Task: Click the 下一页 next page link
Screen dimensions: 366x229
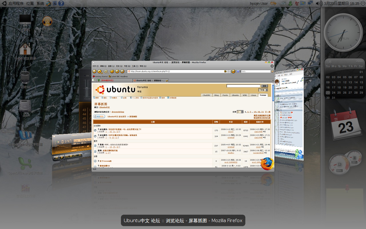Action: pos(267,112)
